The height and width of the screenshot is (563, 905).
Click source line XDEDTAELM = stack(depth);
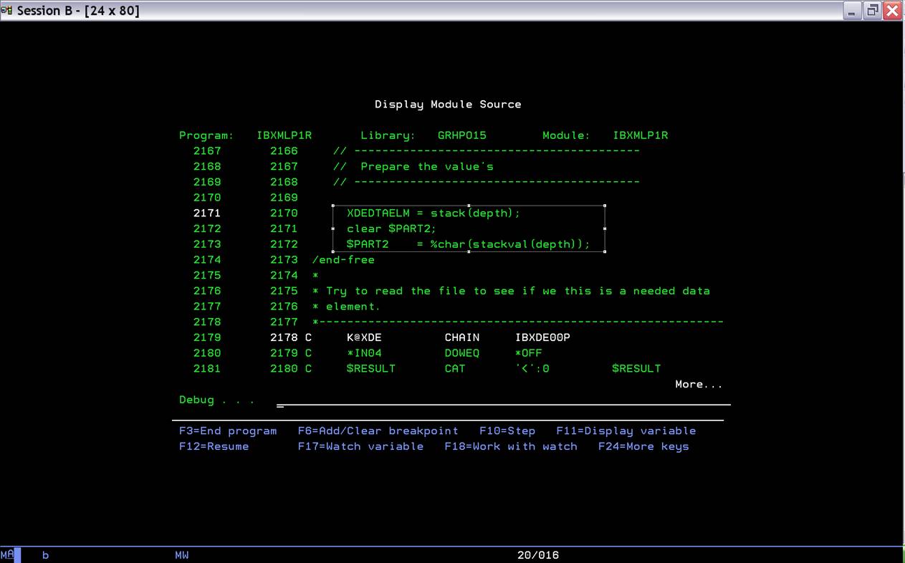coord(434,213)
